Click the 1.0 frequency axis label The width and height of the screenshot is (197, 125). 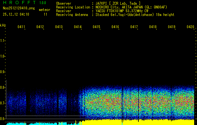[x=3, y=56]
